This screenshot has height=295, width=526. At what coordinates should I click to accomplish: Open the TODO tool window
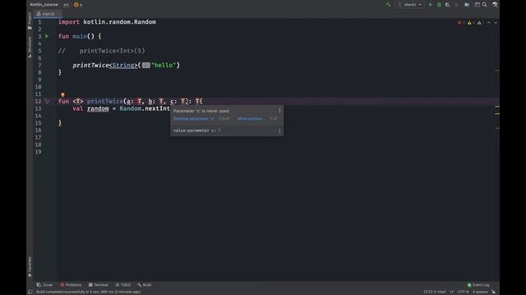pos(123,285)
